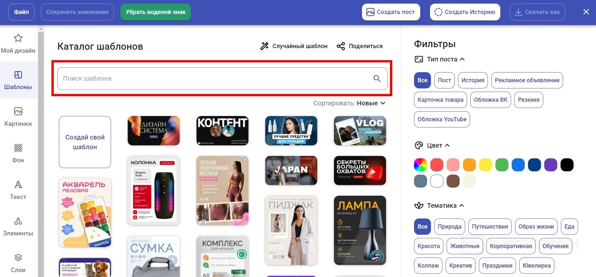
Task: Toggle the Праздники theme filter
Action: click(x=497, y=266)
